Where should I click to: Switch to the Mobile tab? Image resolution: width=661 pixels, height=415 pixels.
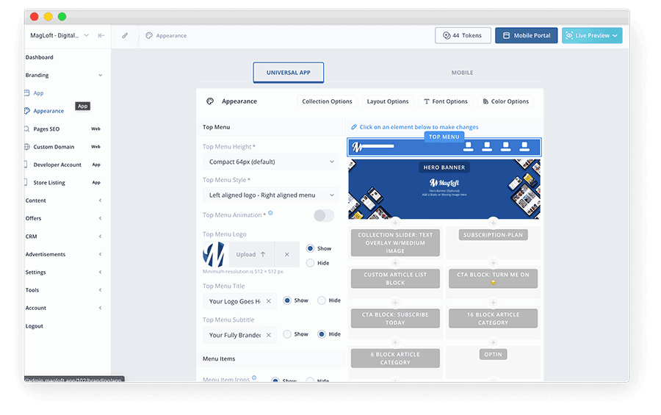462,73
